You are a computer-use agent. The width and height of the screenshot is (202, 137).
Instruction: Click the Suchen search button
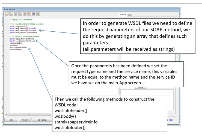click(x=140, y=88)
